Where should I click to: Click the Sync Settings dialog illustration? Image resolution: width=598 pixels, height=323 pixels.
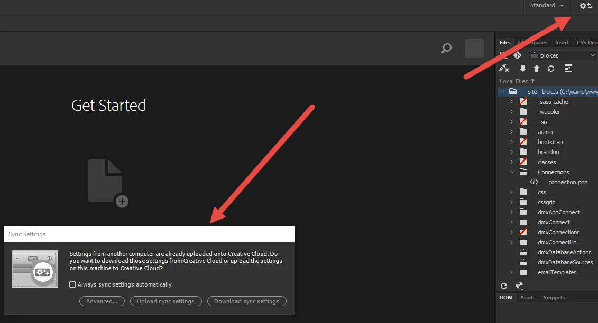pos(35,269)
